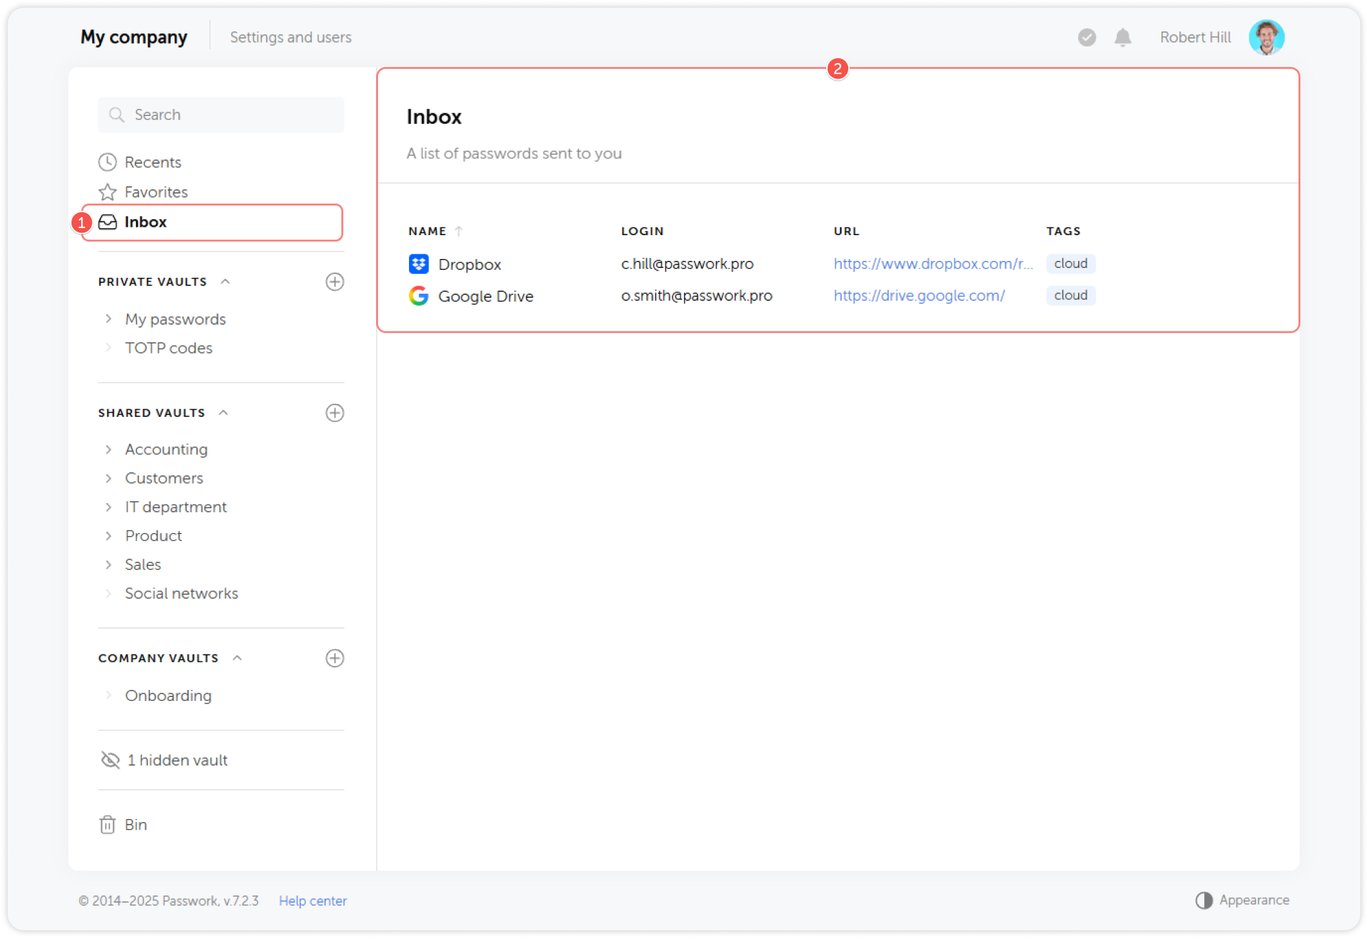The width and height of the screenshot is (1368, 938).
Task: Click the checkmark status icon in header
Action: pos(1087,37)
